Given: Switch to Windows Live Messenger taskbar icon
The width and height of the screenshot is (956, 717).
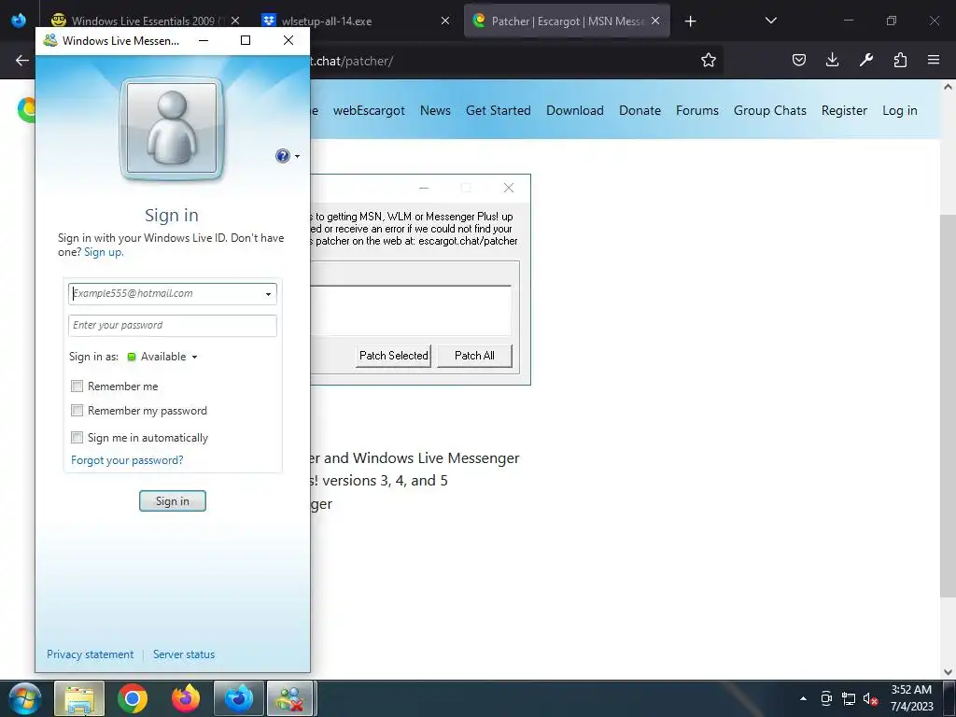Looking at the screenshot, I should coord(291,698).
